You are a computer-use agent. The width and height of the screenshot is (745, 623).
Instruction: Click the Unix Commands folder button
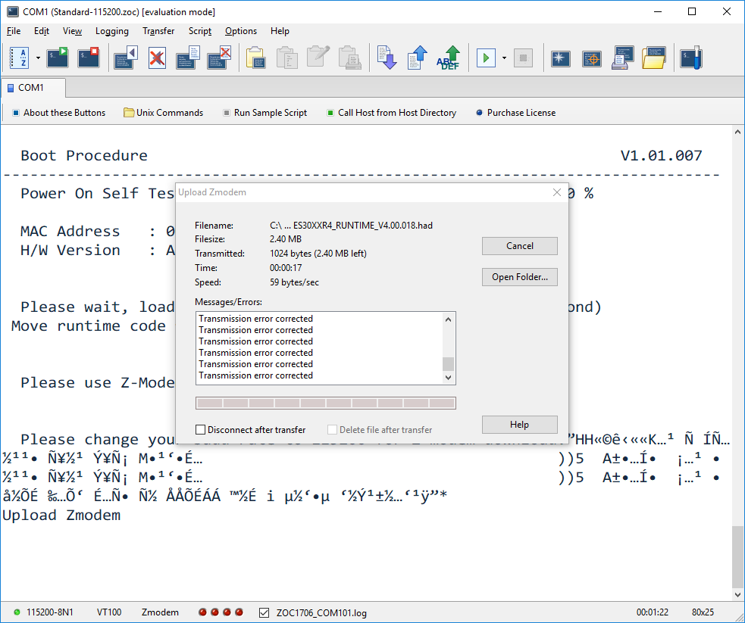tap(163, 113)
